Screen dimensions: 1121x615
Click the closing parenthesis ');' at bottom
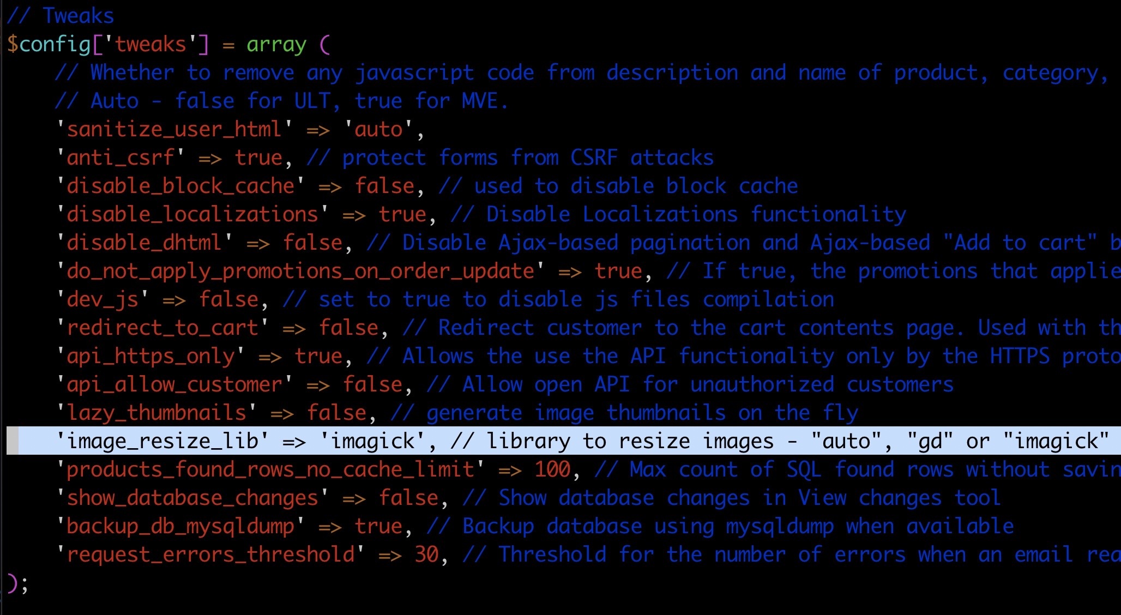16,583
